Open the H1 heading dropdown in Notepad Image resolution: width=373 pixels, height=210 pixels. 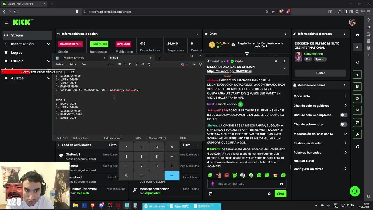point(110,64)
